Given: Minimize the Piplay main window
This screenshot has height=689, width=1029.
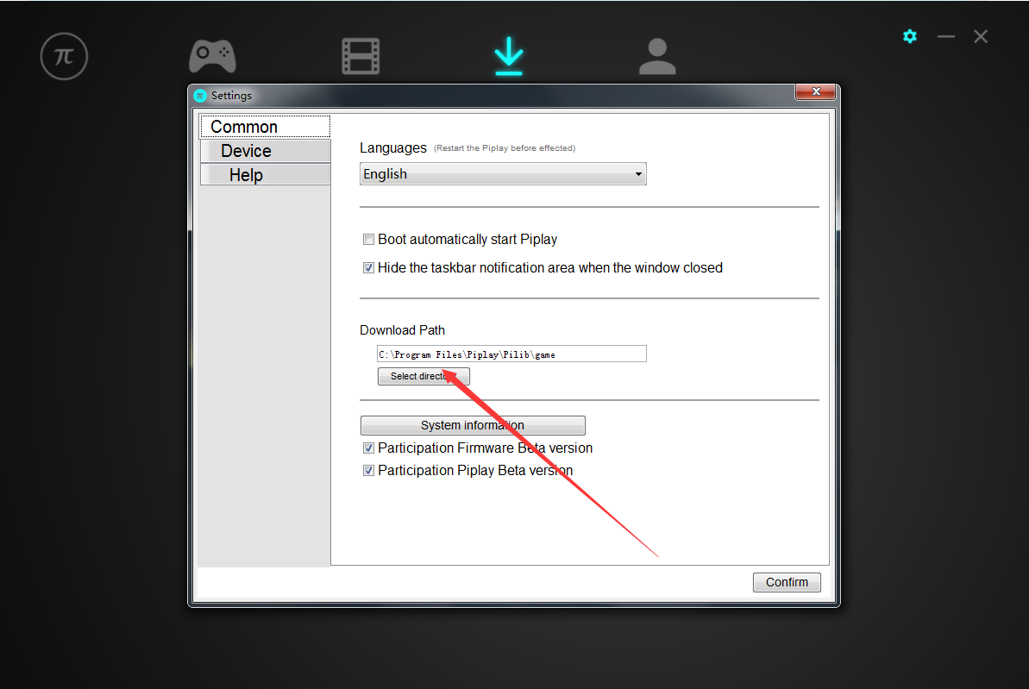Looking at the screenshot, I should click(945, 36).
